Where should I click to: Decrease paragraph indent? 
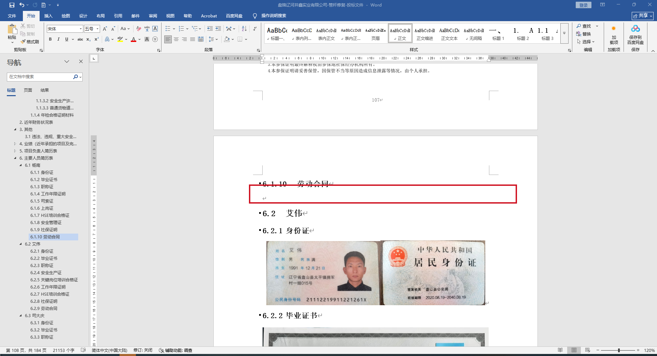point(210,29)
